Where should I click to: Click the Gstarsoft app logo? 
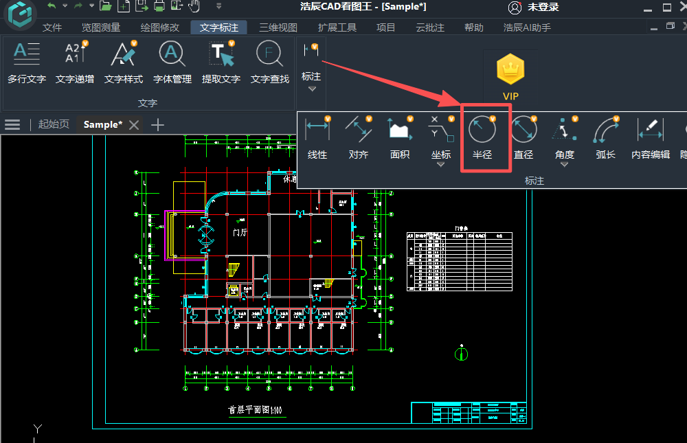tap(20, 14)
